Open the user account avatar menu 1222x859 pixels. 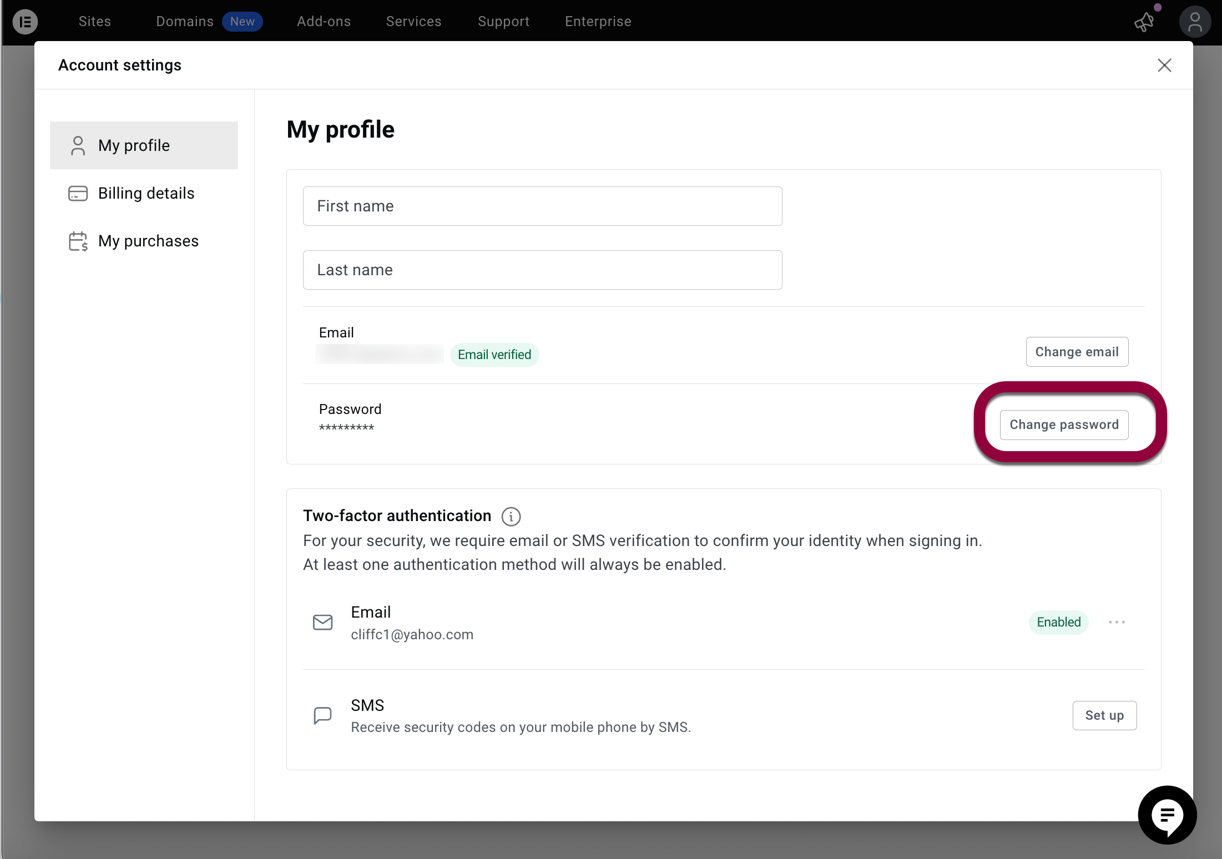tap(1194, 22)
